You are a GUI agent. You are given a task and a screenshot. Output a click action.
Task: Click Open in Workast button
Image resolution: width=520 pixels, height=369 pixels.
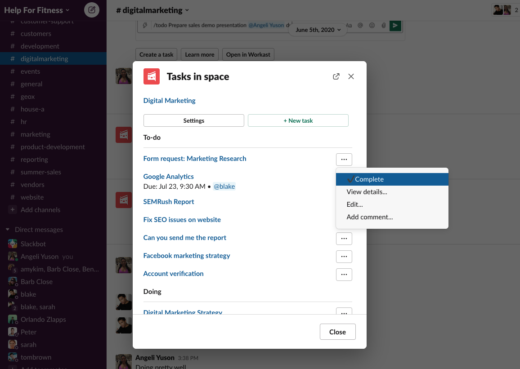248,54
